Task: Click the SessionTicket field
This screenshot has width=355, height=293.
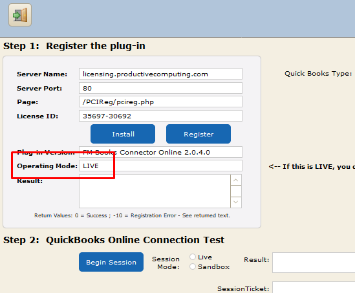Action: tap(314, 287)
